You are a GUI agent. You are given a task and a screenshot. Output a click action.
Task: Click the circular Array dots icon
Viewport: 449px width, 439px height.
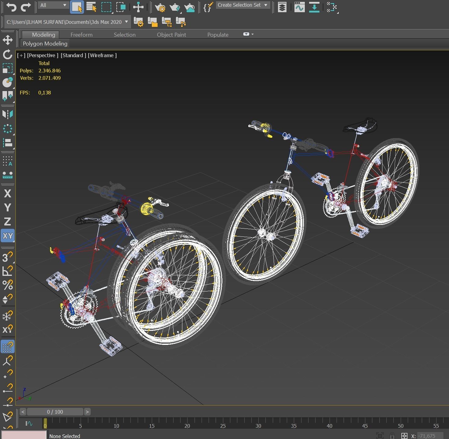click(x=8, y=129)
